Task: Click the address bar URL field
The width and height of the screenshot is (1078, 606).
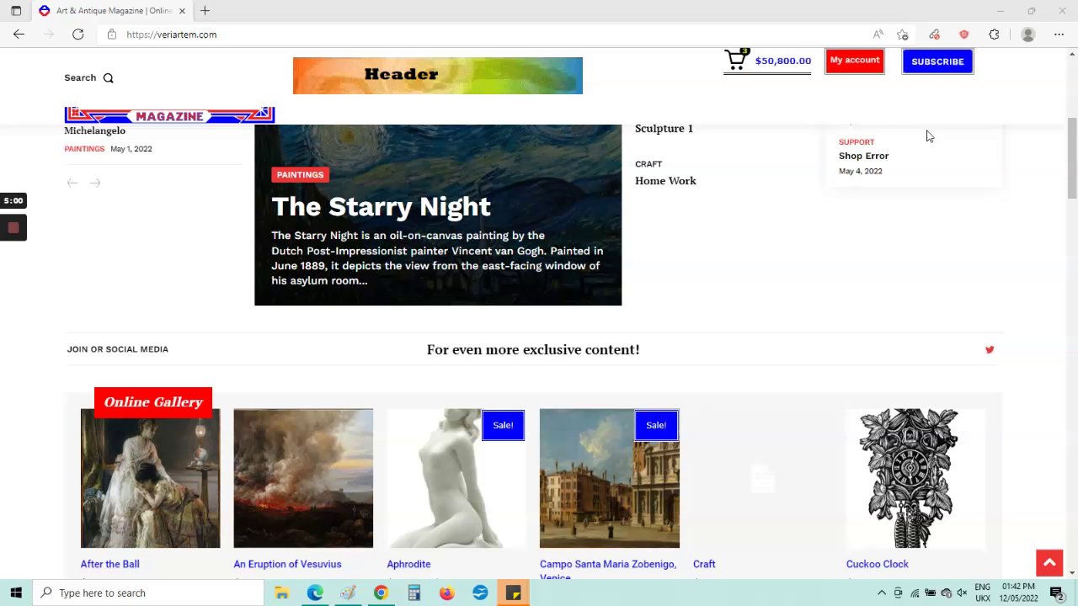Action: pos(488,35)
